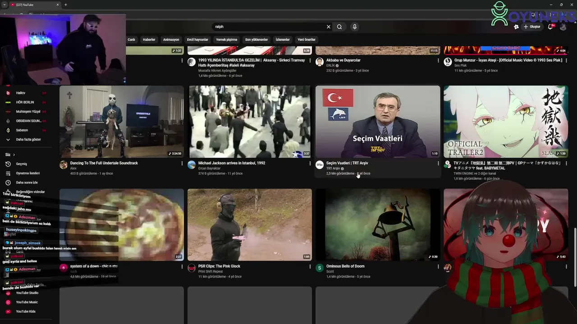
Task: Open the account avatar menu
Action: (563, 27)
